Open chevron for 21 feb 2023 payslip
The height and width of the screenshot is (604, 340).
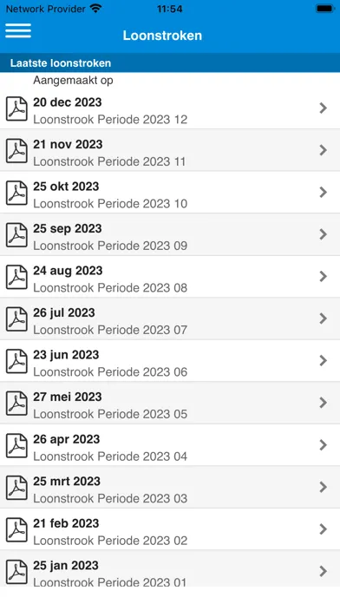tap(323, 528)
